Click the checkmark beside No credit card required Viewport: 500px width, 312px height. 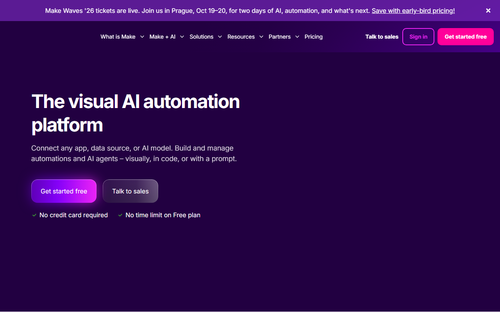click(x=34, y=215)
